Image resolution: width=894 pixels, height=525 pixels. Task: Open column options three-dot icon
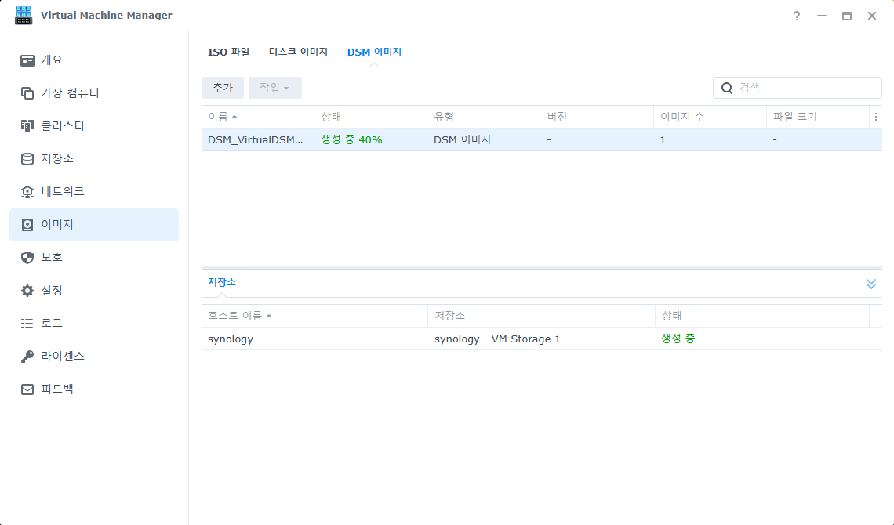[876, 117]
